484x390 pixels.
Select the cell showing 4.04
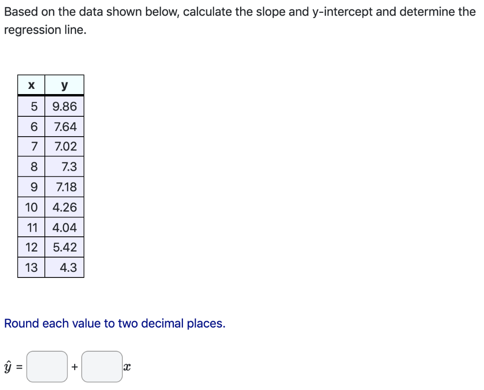65,227
